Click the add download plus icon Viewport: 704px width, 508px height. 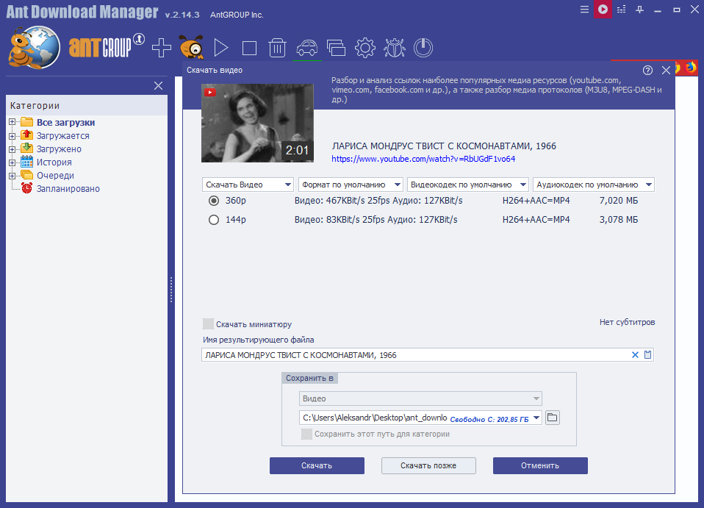click(161, 48)
